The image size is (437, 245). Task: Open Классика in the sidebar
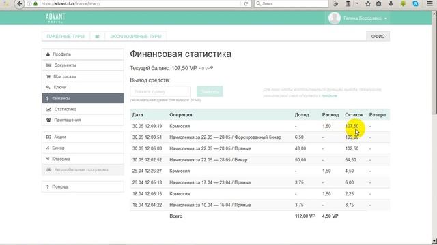83,159
